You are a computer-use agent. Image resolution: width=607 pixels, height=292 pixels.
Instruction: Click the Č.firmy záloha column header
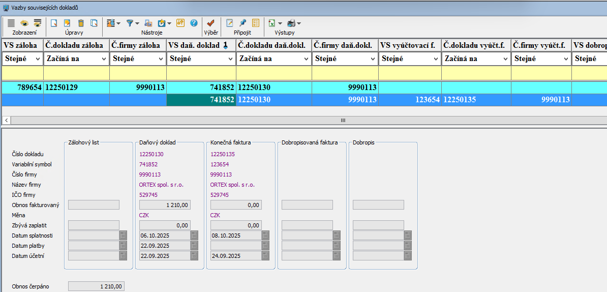[138, 45]
